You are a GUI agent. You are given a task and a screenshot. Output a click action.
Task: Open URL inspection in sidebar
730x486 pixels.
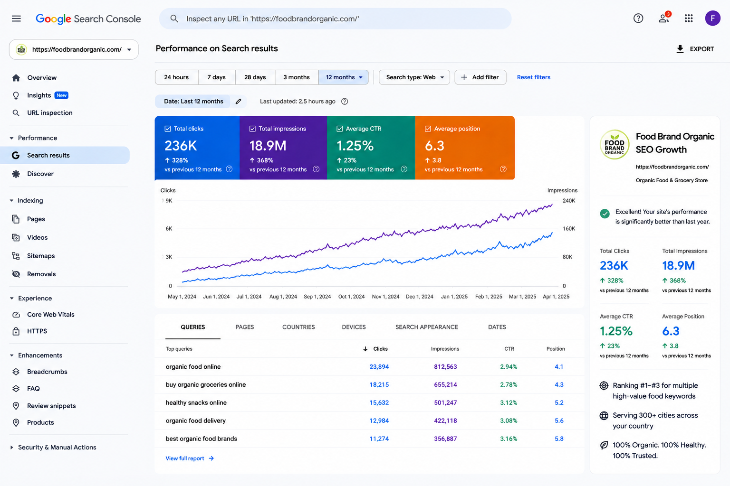pyautogui.click(x=49, y=113)
